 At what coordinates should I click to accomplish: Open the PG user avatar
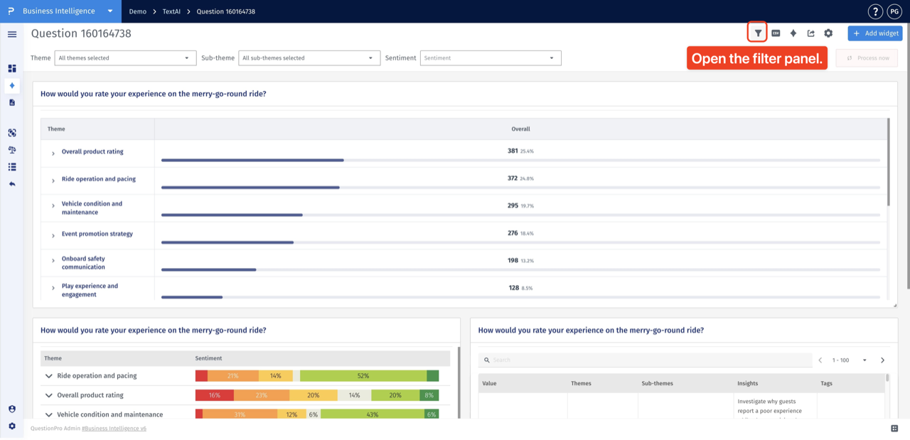pos(894,11)
